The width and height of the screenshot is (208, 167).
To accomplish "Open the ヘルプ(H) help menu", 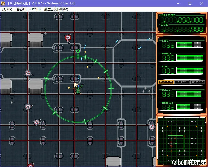I will [35, 9].
